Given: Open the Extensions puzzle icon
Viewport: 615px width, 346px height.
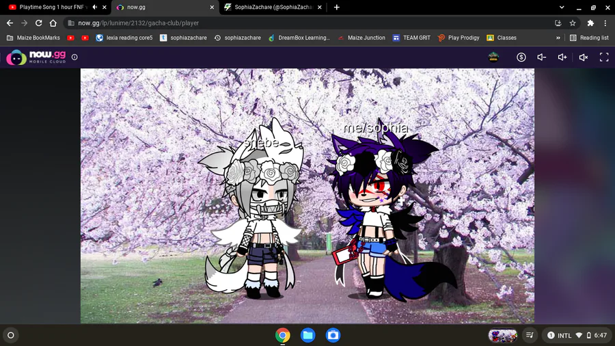Looking at the screenshot, I should (590, 23).
